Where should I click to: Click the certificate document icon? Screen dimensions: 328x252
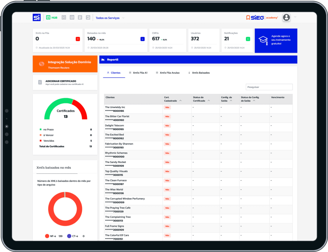click(x=40, y=82)
